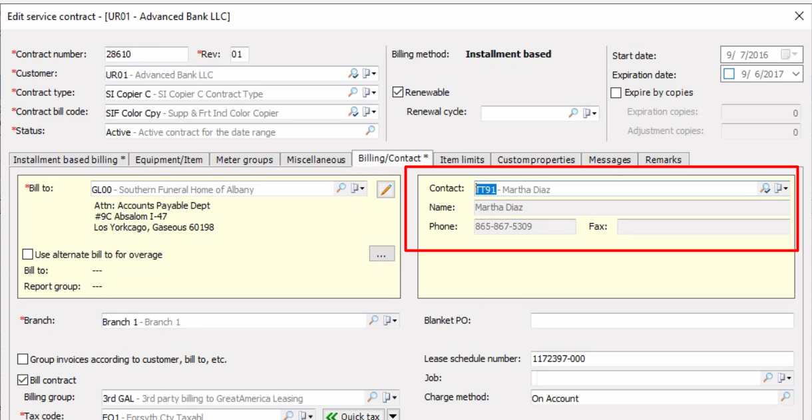Viewport: 812px width, 420px height.
Task: Expand the Quick tax dropdown arrow
Action: 392,416
